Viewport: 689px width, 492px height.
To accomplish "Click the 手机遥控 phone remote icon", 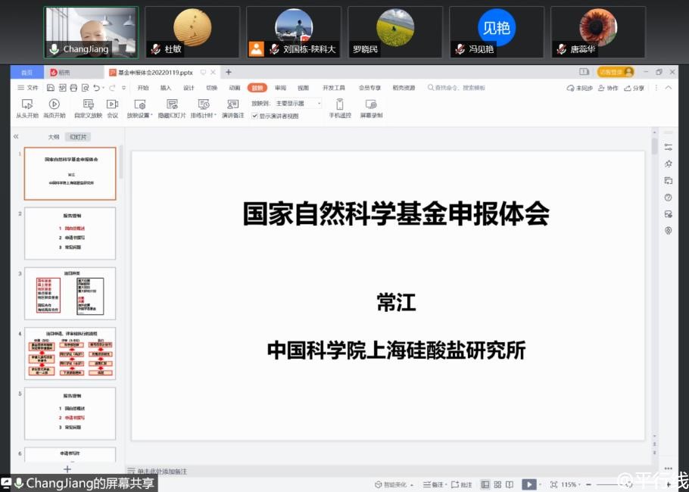I will (x=340, y=104).
